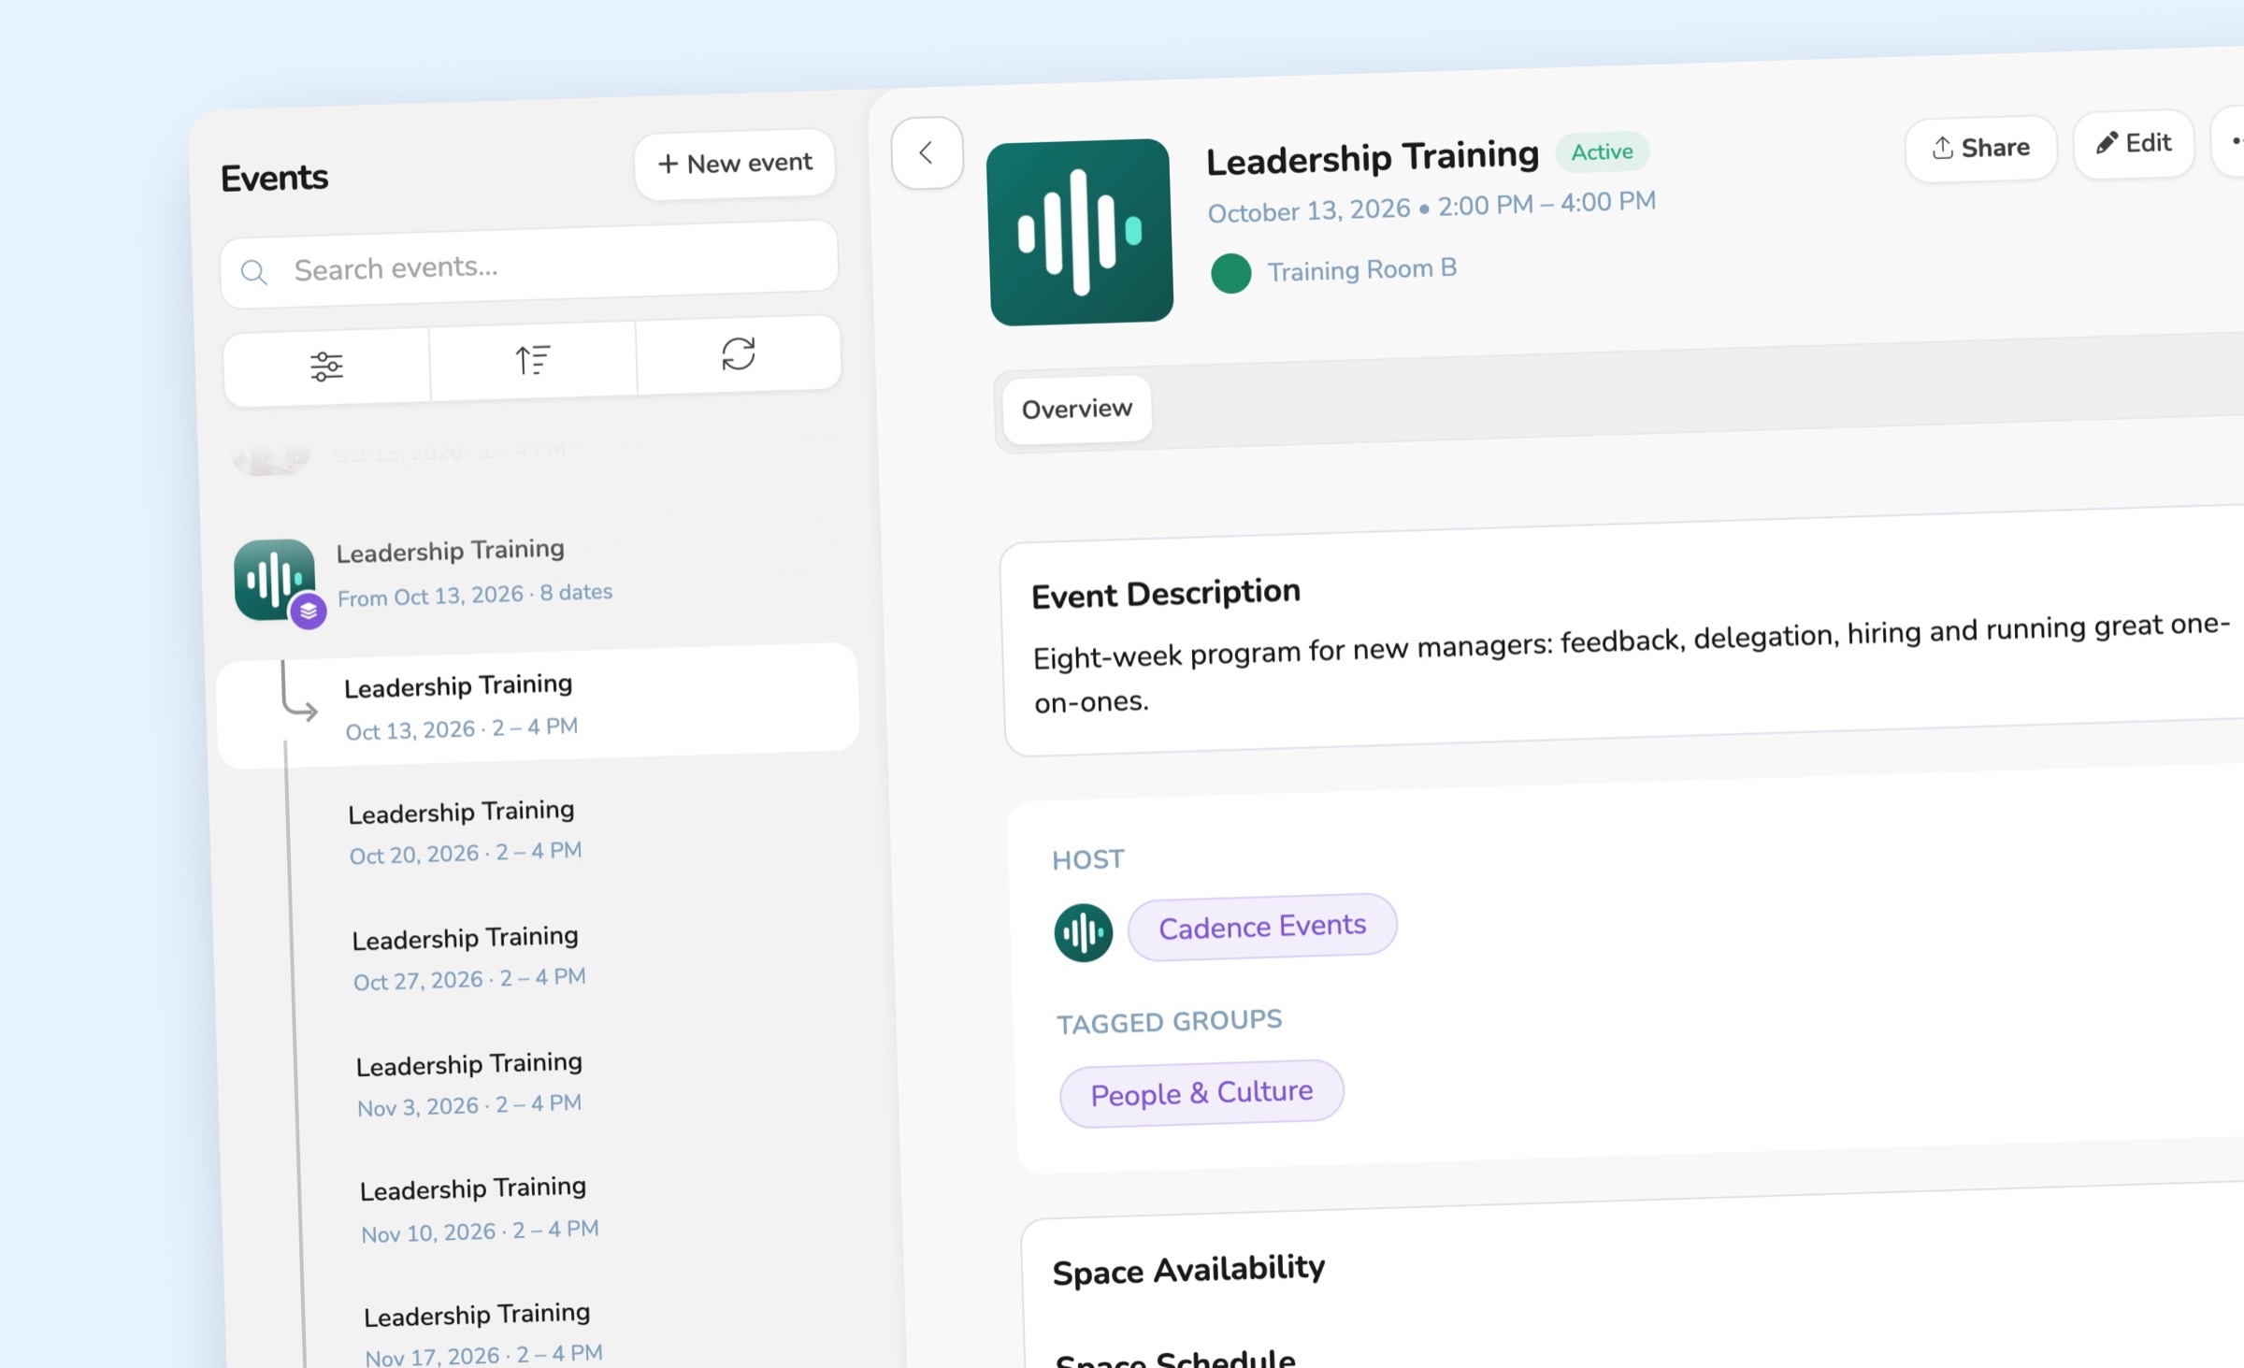Screen dimensions: 2244x1368
Task: Click the large Leadership Training event logo
Action: pos(1080,232)
